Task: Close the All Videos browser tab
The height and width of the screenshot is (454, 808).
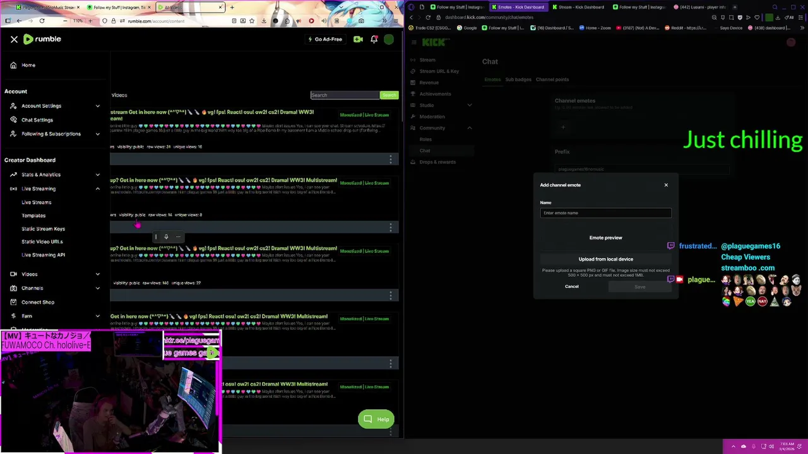Action: coord(221,8)
